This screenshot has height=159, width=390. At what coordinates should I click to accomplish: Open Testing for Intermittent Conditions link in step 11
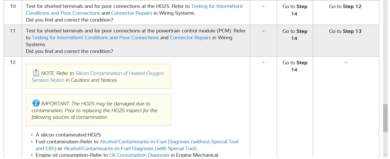pyautogui.click(x=95, y=38)
